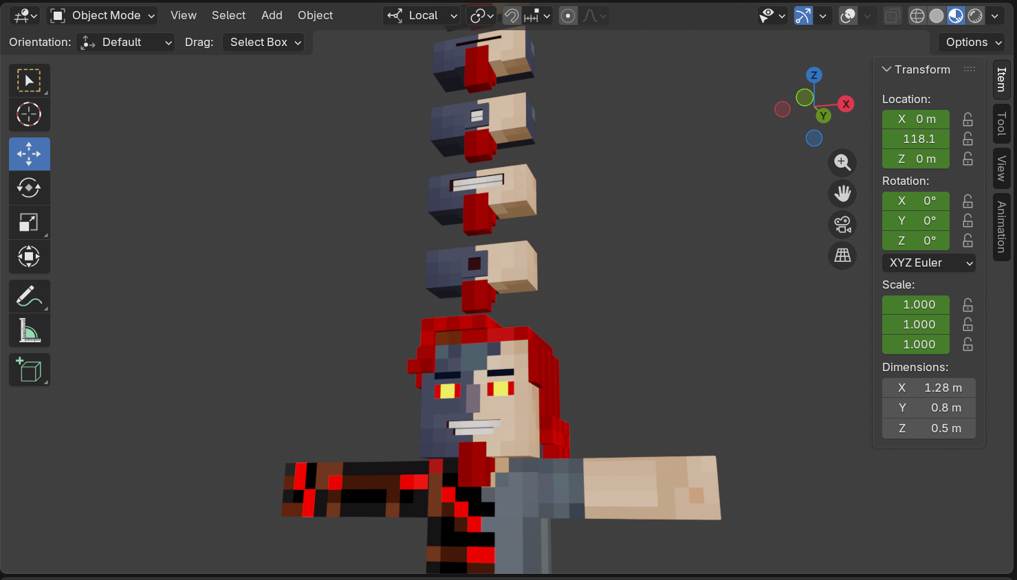Open the gizmo settings popover arrow
The width and height of the screenshot is (1017, 580).
[823, 16]
